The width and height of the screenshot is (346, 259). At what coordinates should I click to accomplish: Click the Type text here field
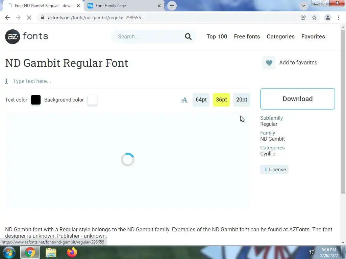[131, 81]
